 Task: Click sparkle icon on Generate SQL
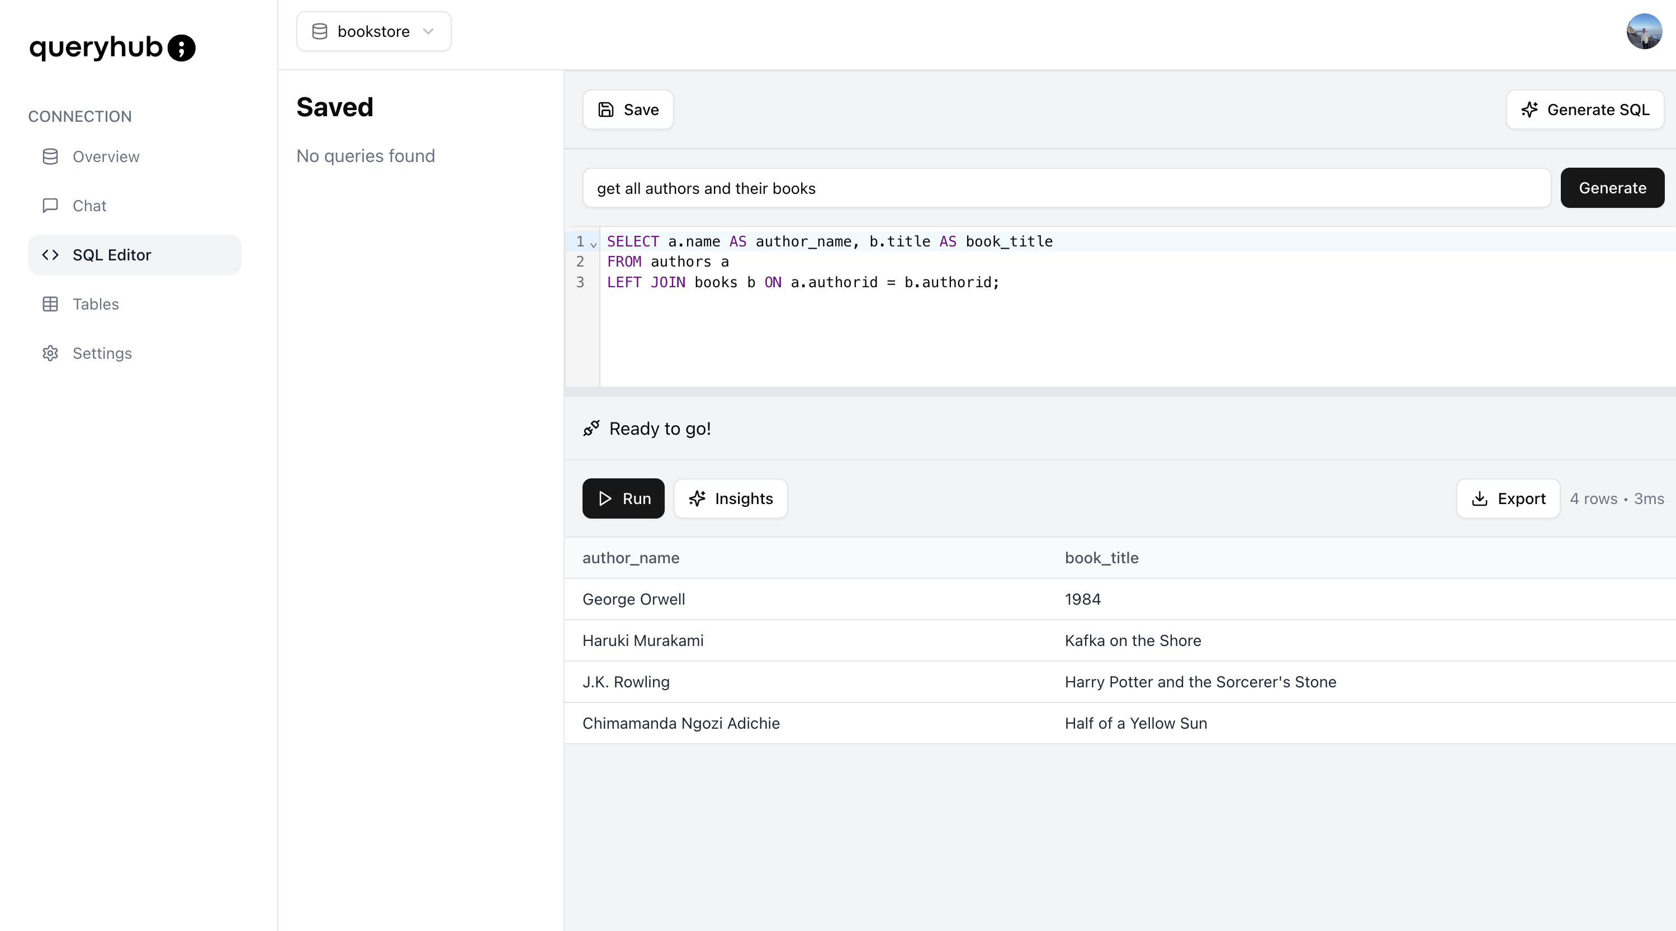(x=1530, y=110)
